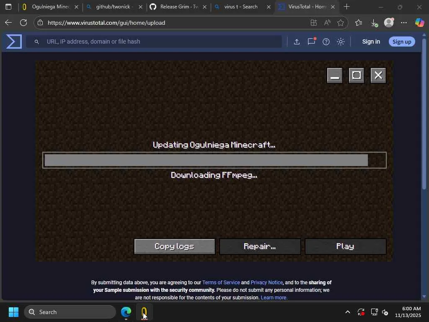Image resolution: width=429 pixels, height=322 pixels.
Task: Open the Windows Start menu
Action: pyautogui.click(x=13, y=312)
